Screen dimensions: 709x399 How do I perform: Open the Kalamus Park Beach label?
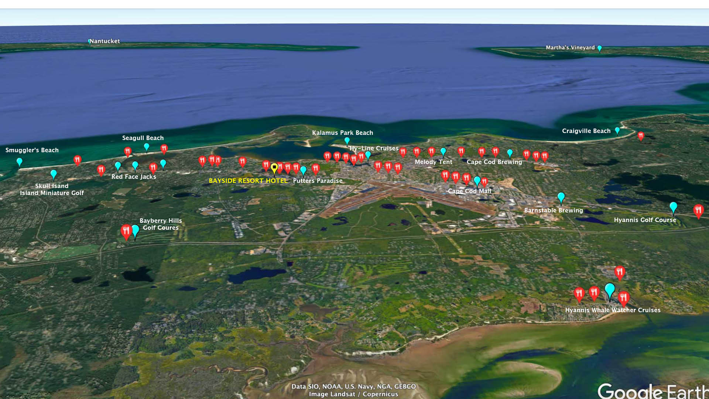click(342, 133)
